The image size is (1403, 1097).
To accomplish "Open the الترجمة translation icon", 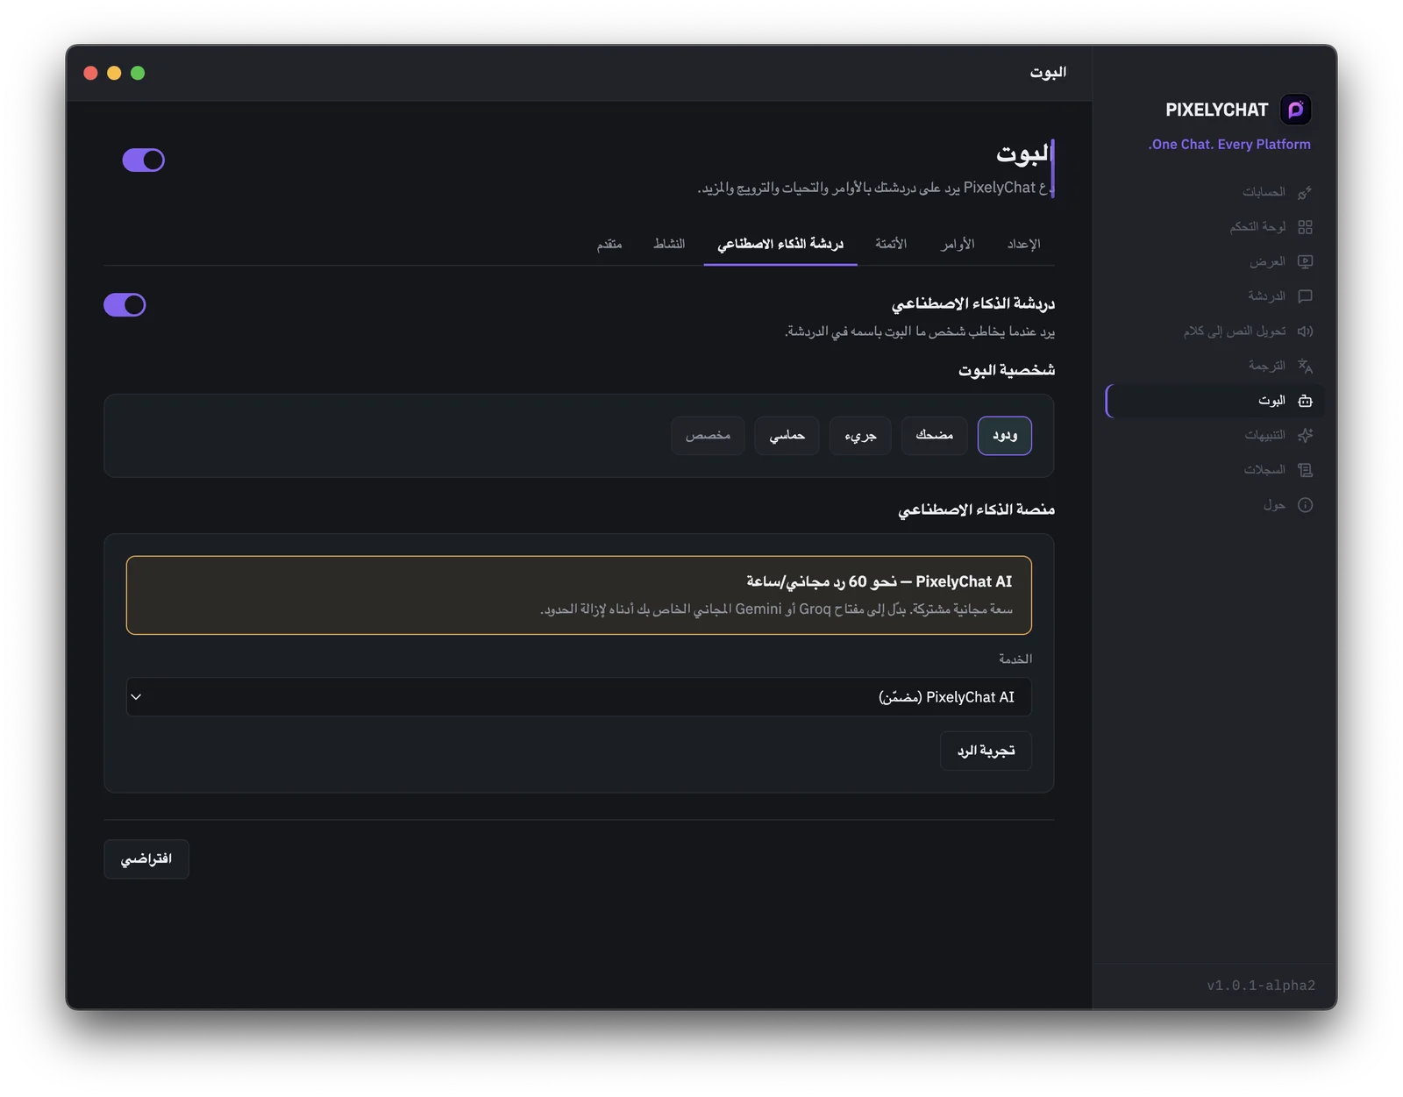I will click(x=1305, y=366).
